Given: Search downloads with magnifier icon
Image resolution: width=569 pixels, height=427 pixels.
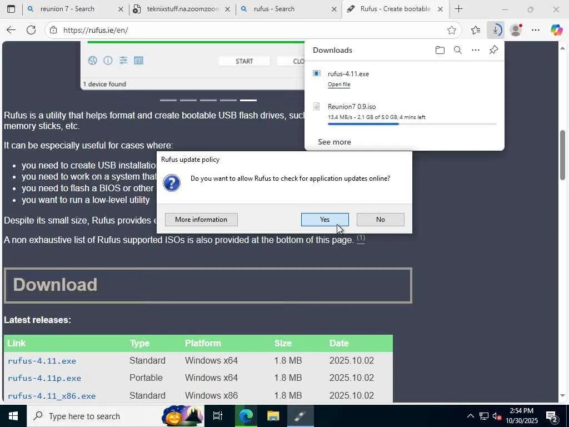Looking at the screenshot, I should click(x=458, y=50).
